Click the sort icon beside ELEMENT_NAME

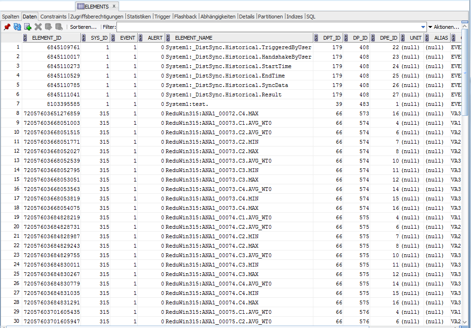(169, 38)
